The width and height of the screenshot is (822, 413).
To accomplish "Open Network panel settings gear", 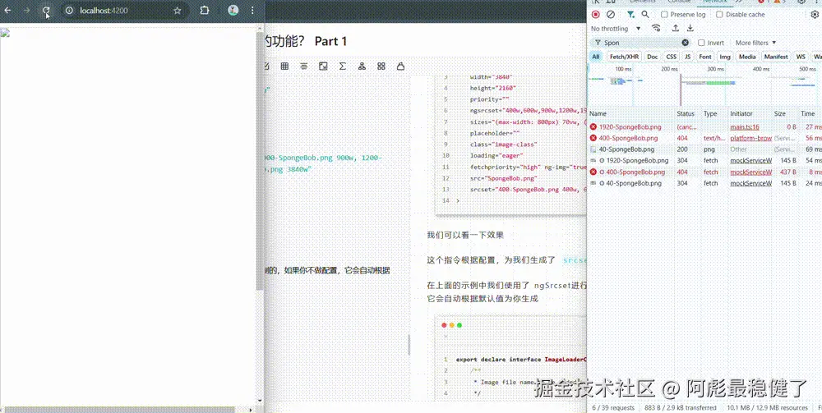I will click(x=814, y=15).
